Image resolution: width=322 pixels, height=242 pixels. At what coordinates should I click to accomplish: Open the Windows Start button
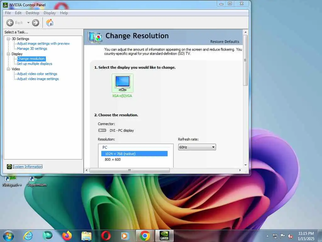[8, 236]
